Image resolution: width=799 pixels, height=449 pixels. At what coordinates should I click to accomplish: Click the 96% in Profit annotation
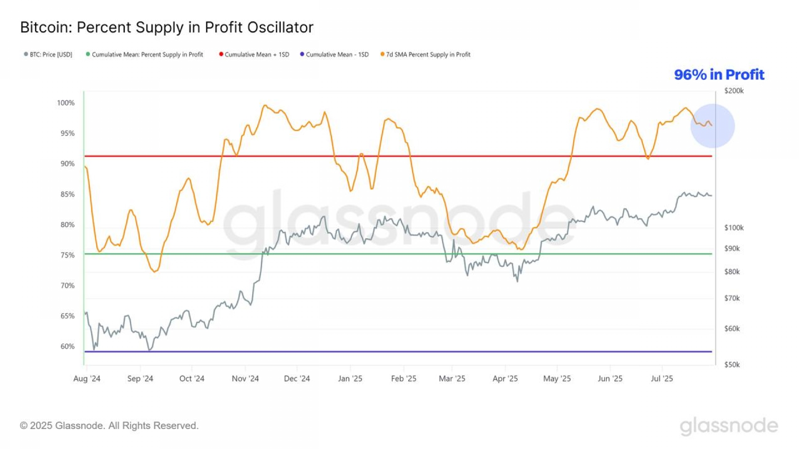tap(719, 75)
